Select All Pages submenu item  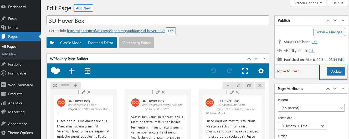pos(9,46)
